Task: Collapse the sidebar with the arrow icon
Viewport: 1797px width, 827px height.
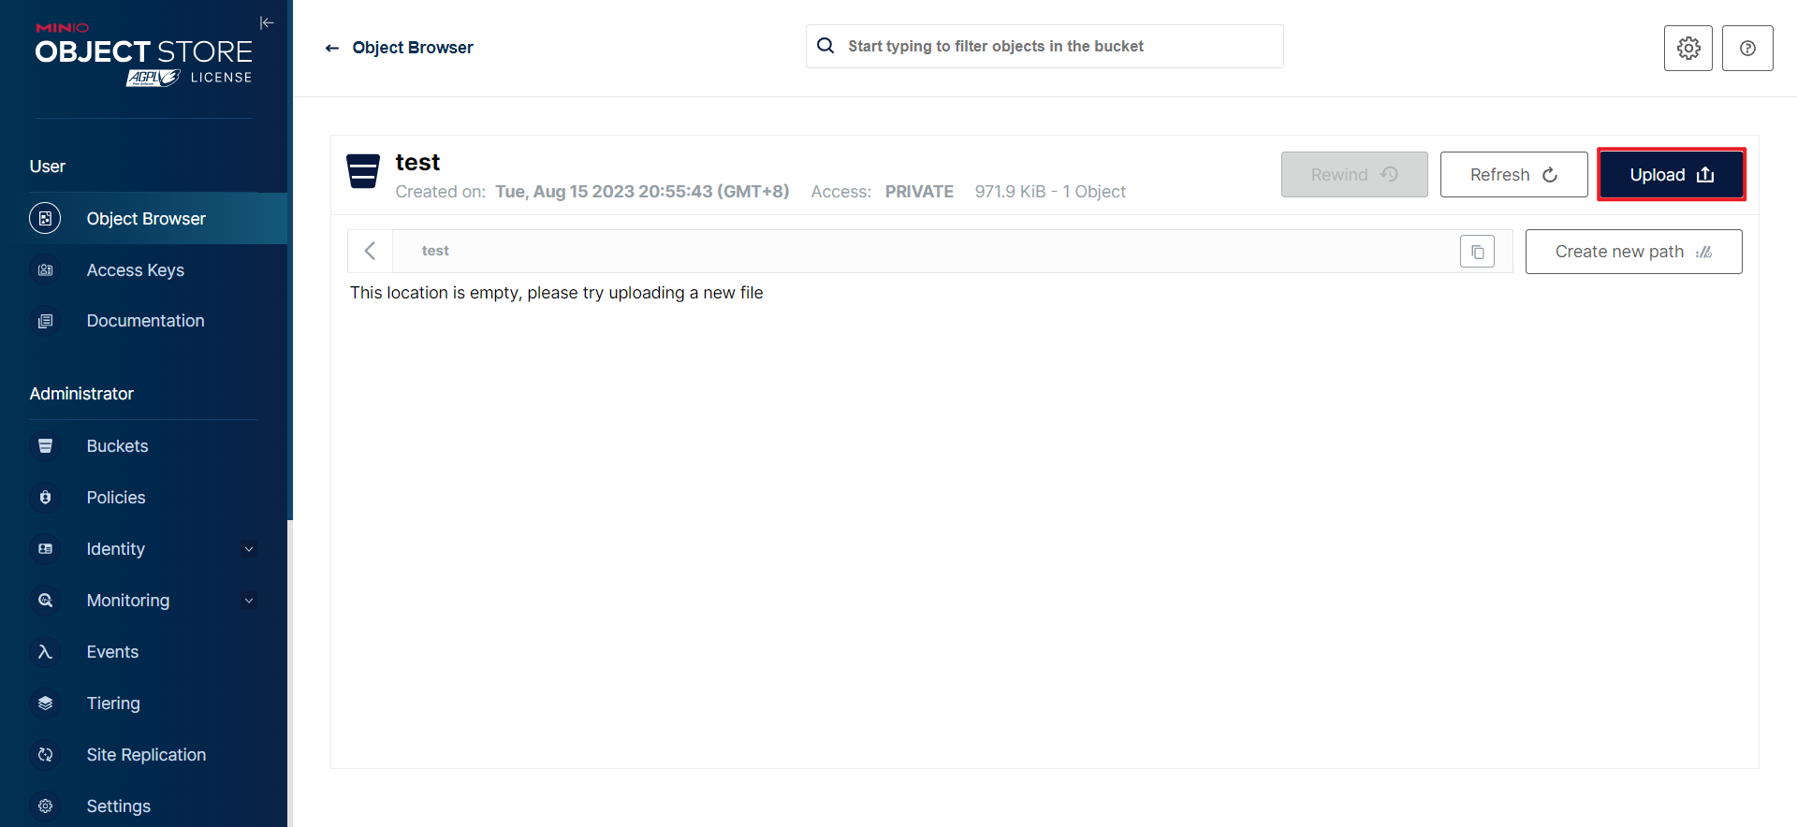Action: [267, 22]
